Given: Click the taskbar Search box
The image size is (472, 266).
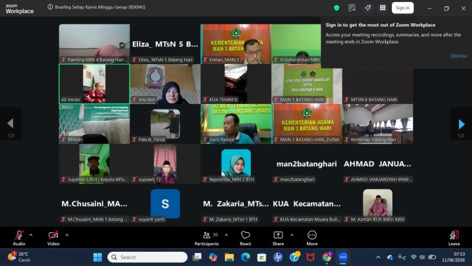Looking at the screenshot, I should point(148,257).
